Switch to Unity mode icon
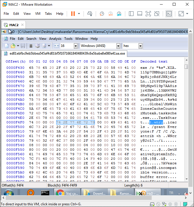Viewport: 194px width, 207px height. coord(157,14)
